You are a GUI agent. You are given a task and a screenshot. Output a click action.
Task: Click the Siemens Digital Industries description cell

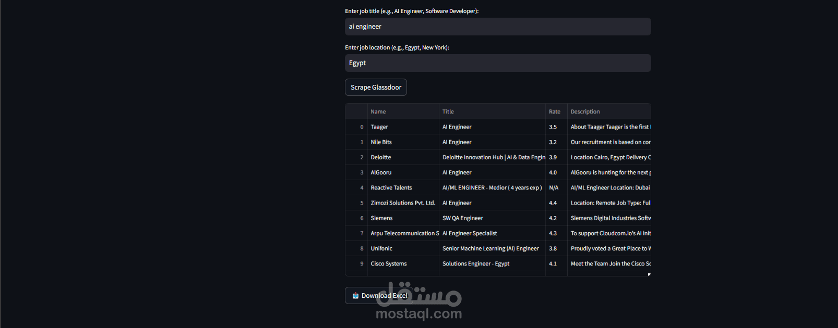pyautogui.click(x=609, y=218)
